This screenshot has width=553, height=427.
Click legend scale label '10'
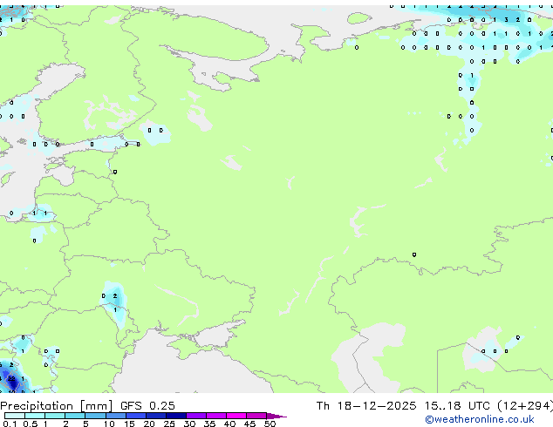[109, 424]
